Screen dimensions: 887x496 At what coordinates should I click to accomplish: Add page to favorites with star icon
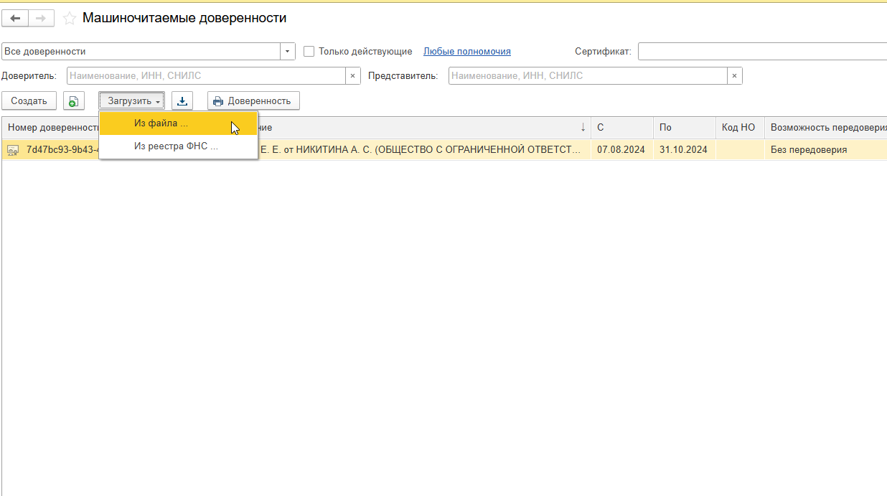[70, 19]
